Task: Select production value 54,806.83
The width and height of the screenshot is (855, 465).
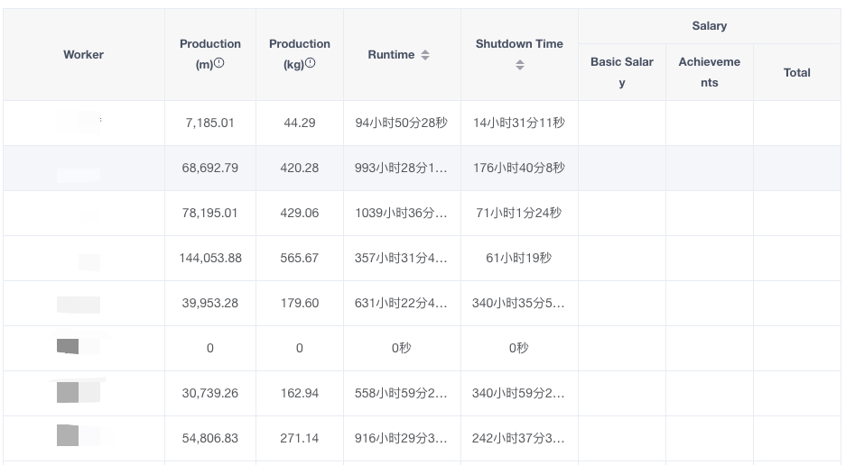Action: [210, 439]
